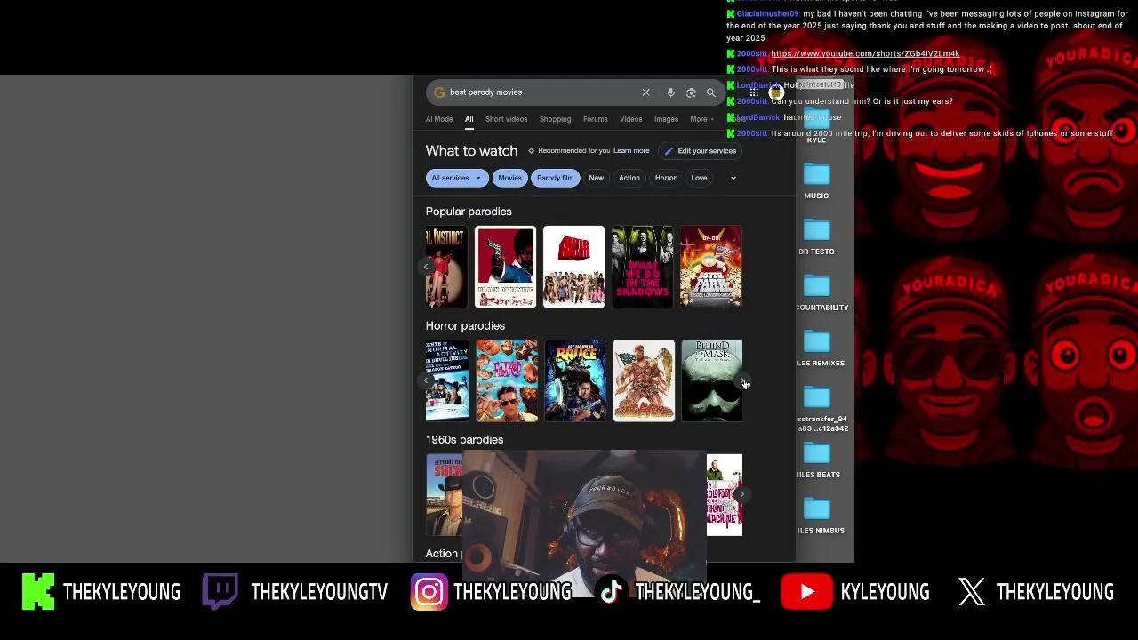
Task: Toggle the Movies filter chip
Action: click(x=509, y=178)
